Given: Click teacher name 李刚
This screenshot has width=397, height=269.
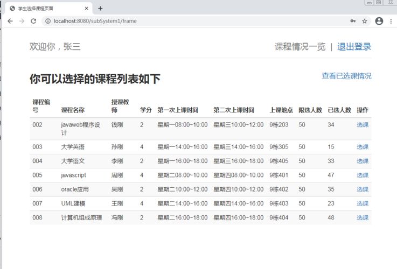Looking at the screenshot, I should [x=117, y=161].
